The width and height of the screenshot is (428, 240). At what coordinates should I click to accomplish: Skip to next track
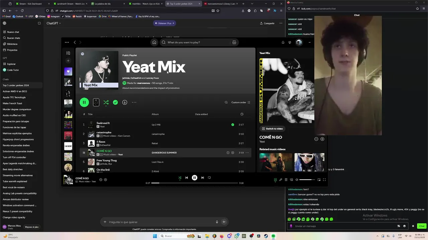(x=203, y=178)
